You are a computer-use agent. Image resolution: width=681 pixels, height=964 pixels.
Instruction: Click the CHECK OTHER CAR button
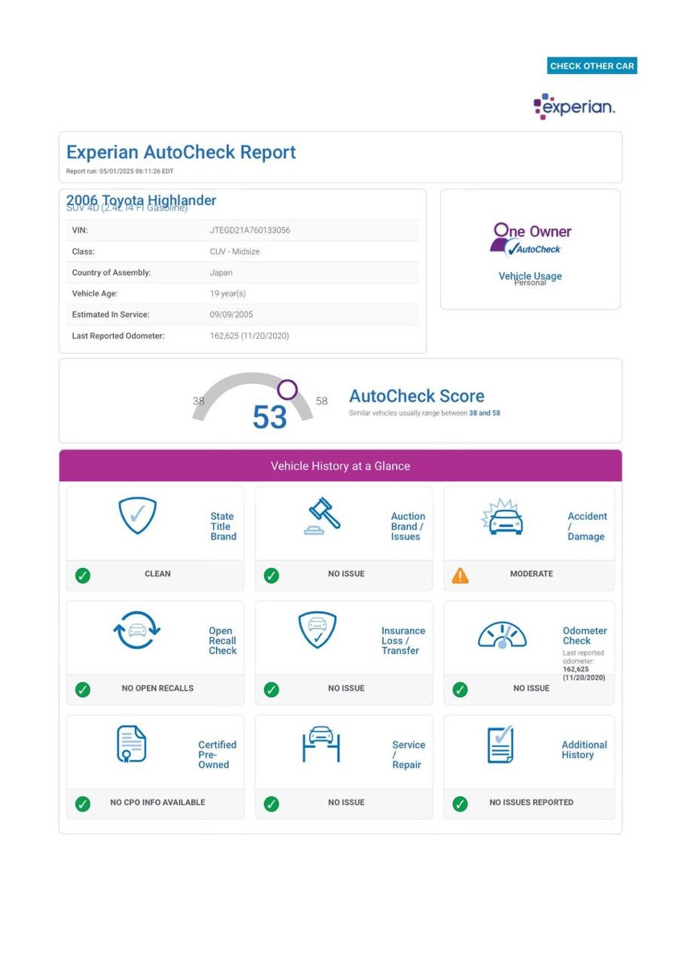pos(592,66)
